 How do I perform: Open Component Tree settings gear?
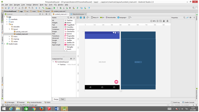(x=71, y=59)
